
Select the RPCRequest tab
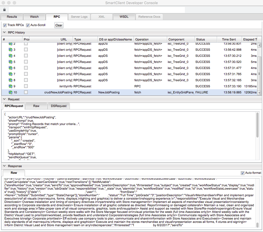[x=14, y=106]
